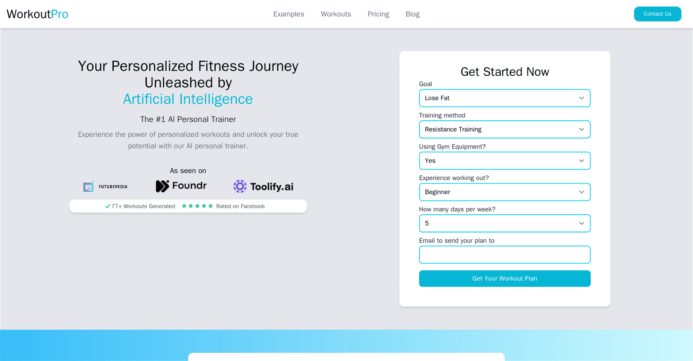Click the Contact Us button
Image resolution: width=693 pixels, height=361 pixels.
click(x=657, y=13)
